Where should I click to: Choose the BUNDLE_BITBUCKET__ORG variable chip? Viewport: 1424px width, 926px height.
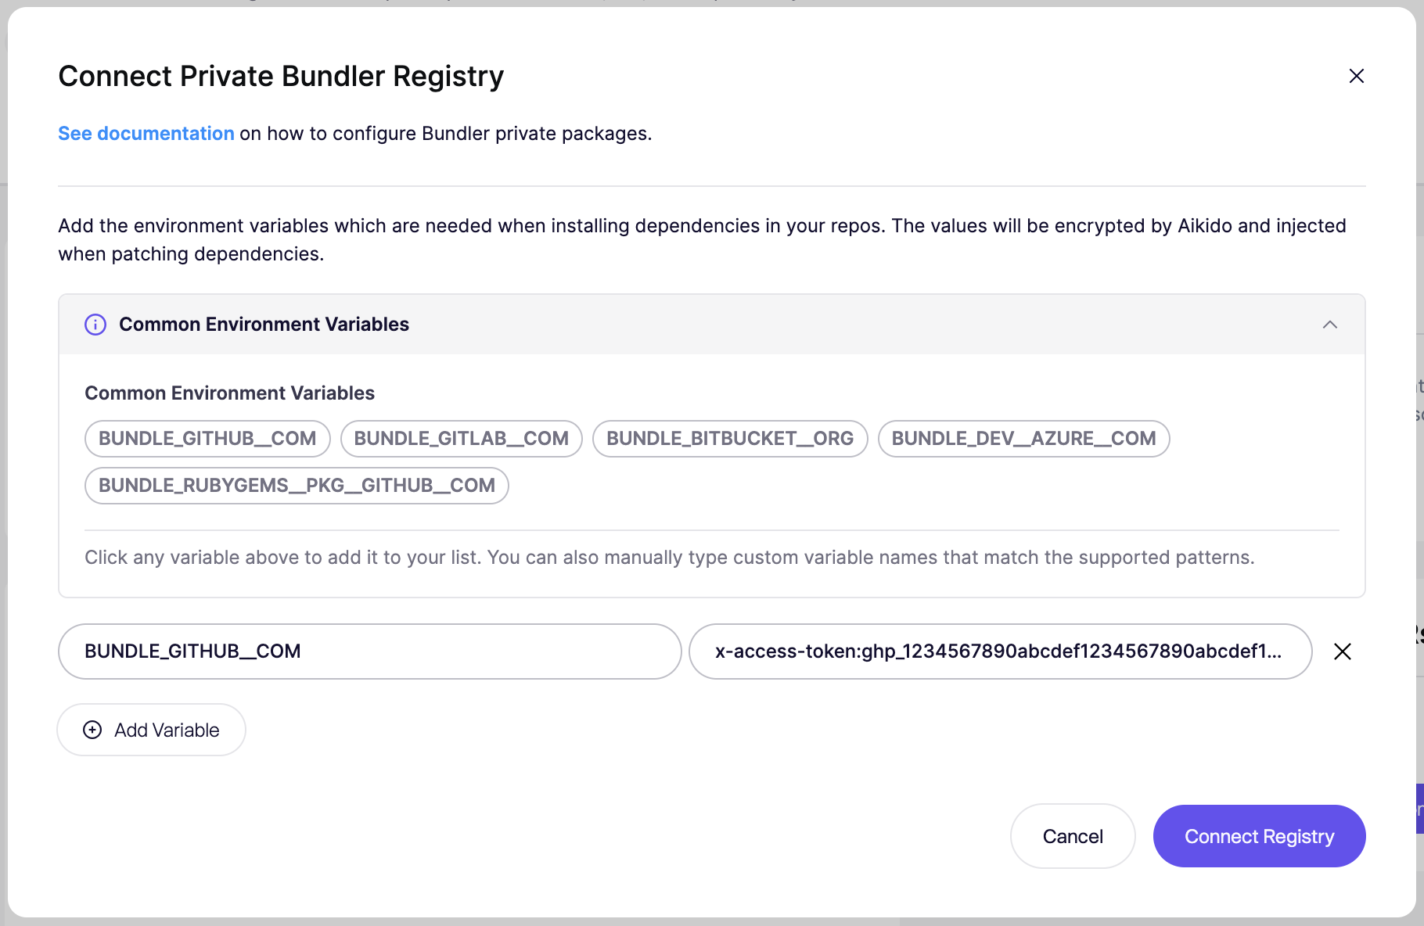(729, 439)
